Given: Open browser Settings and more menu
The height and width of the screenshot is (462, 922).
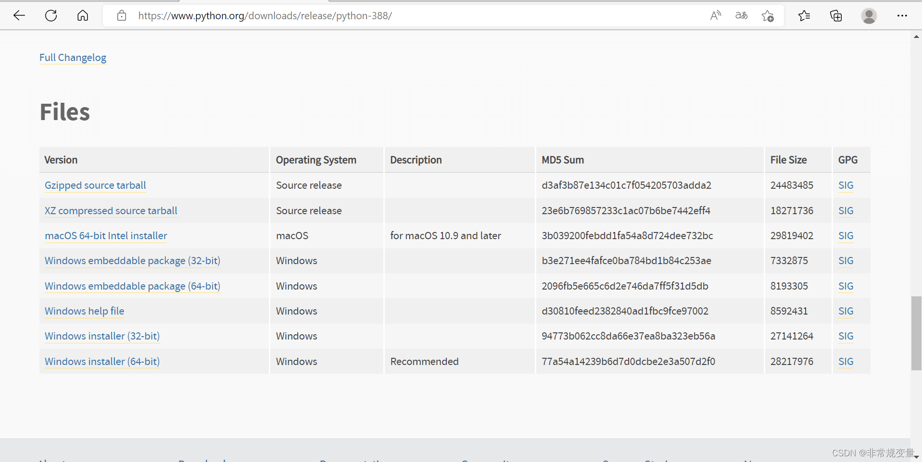Looking at the screenshot, I should pyautogui.click(x=902, y=16).
